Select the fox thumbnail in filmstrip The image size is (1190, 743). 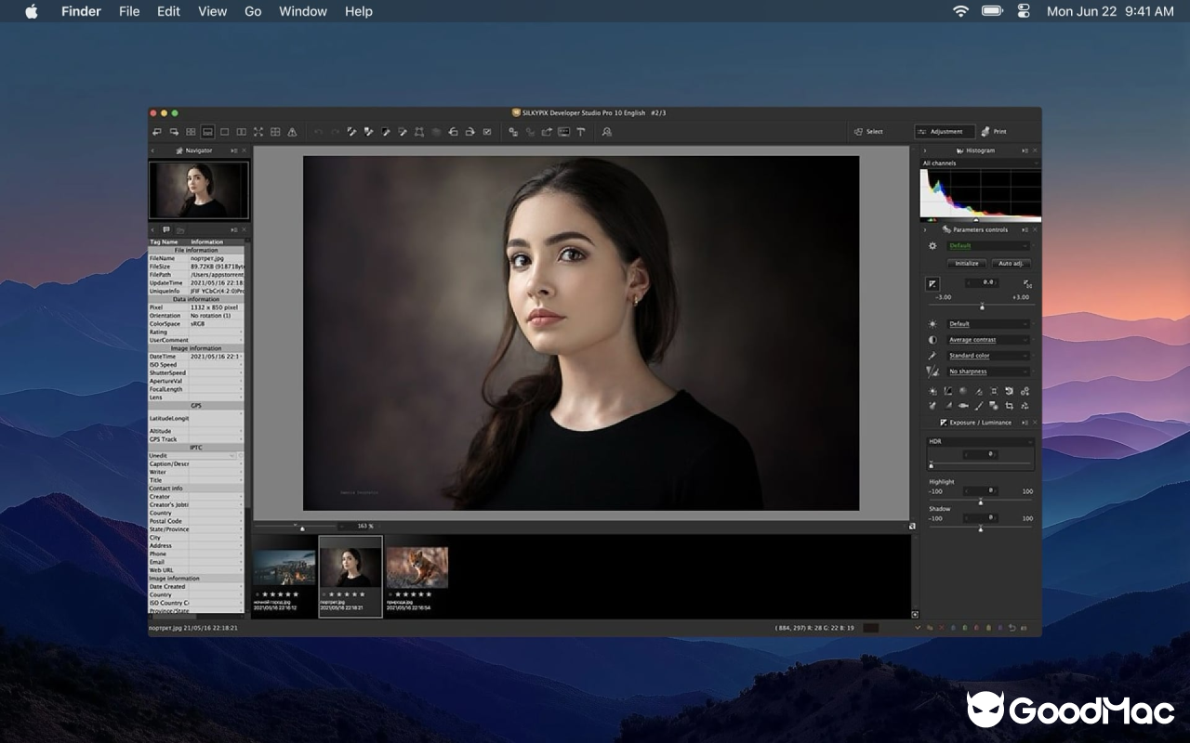coord(417,567)
